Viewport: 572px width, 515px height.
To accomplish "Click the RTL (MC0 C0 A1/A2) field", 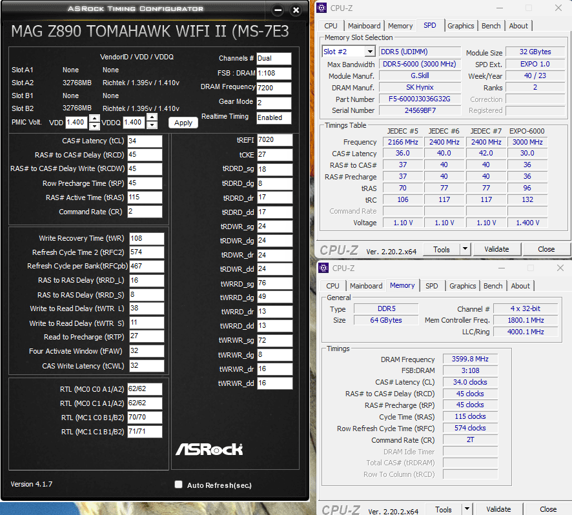I will 145,389.
